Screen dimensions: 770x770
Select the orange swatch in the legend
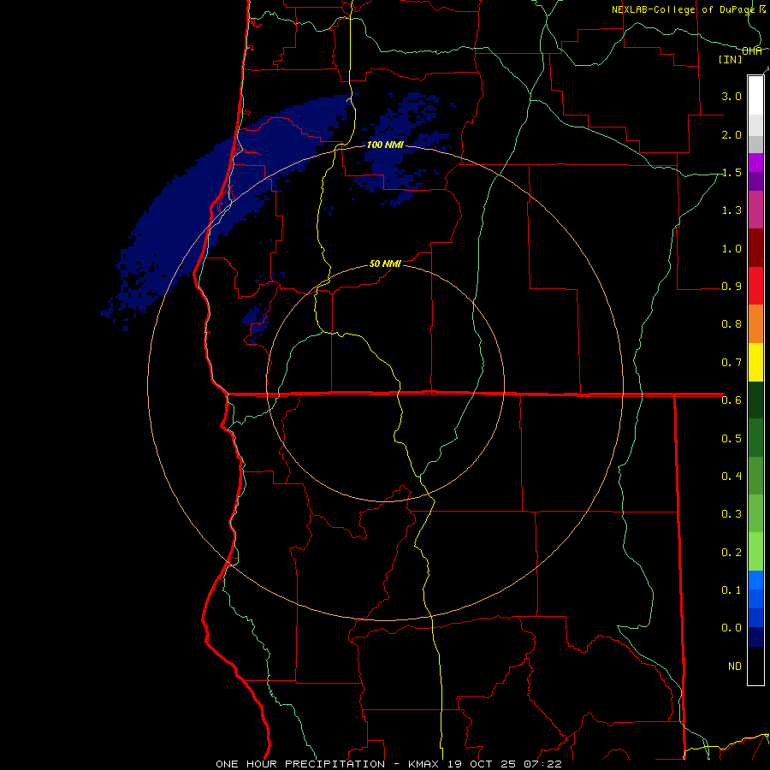pyautogui.click(x=755, y=324)
